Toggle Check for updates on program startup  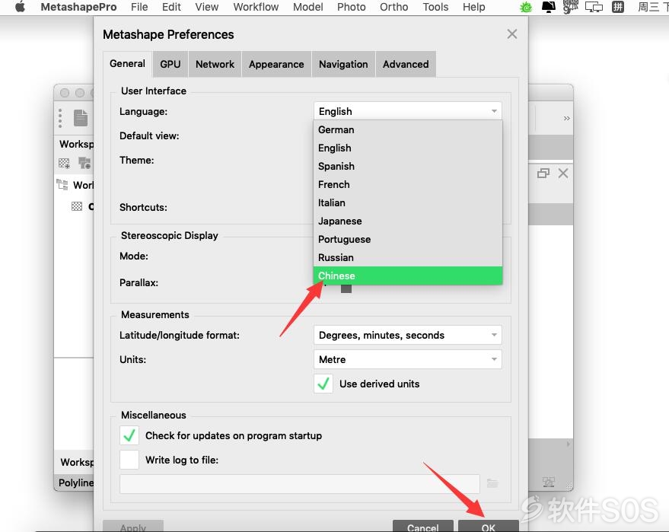click(x=129, y=435)
